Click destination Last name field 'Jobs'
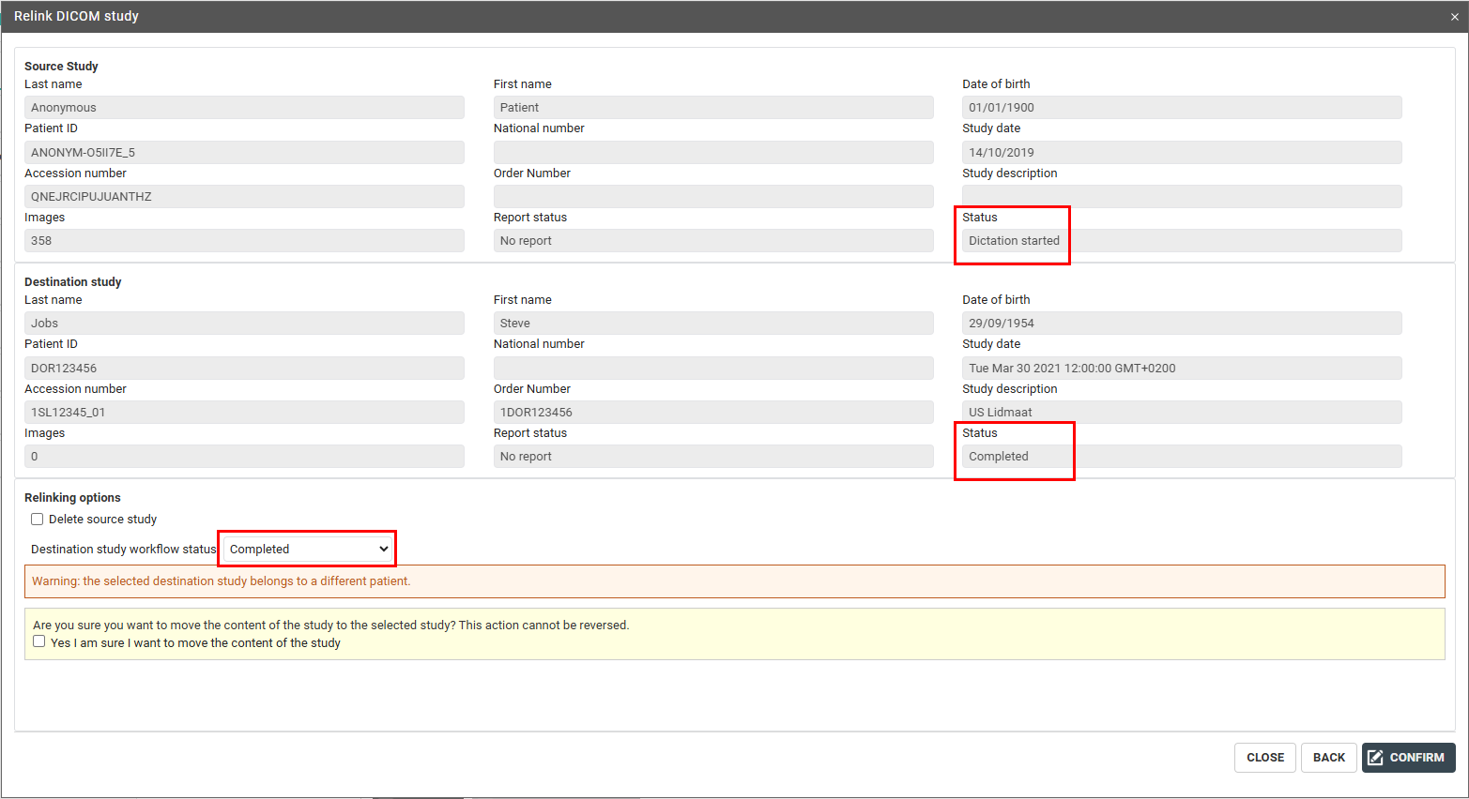The width and height of the screenshot is (1469, 799). pos(244,324)
